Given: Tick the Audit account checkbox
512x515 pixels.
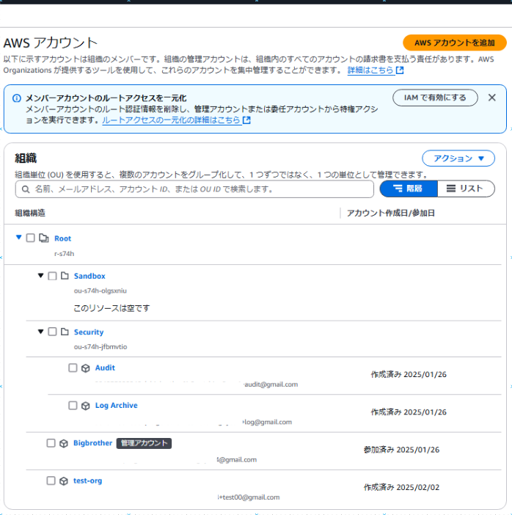Looking at the screenshot, I should (x=73, y=368).
